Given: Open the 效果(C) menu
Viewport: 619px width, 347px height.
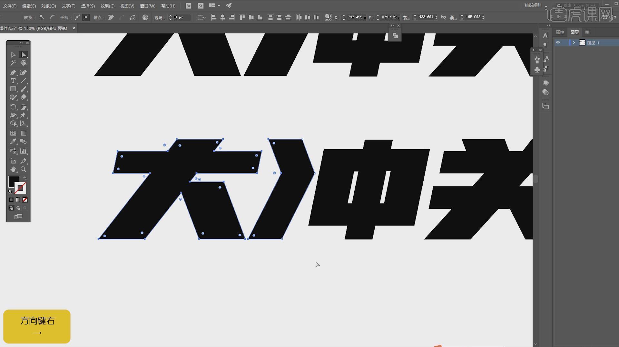Looking at the screenshot, I should [107, 6].
